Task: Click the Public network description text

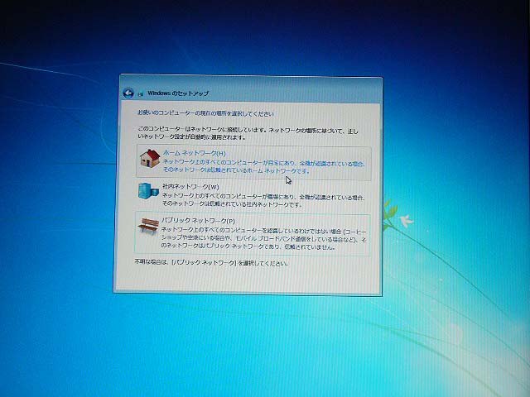Action: [263, 238]
